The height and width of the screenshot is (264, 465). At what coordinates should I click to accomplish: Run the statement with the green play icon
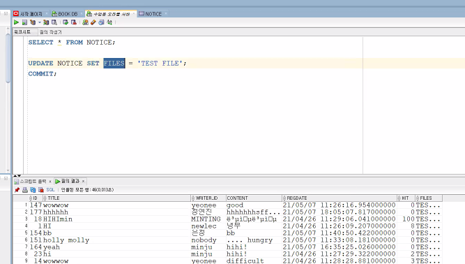16,22
